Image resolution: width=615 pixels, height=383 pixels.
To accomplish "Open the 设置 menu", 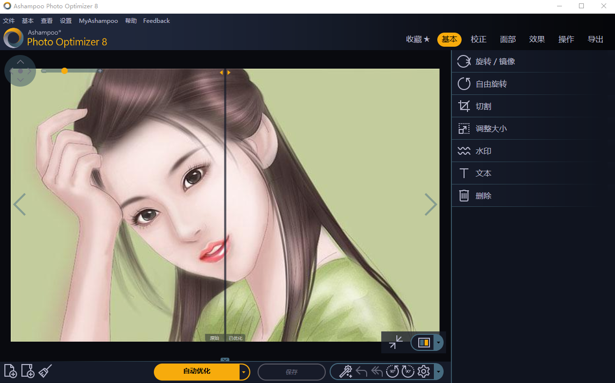I will pos(66,21).
